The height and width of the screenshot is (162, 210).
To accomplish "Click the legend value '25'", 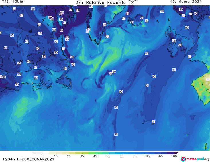I will (69, 156).
